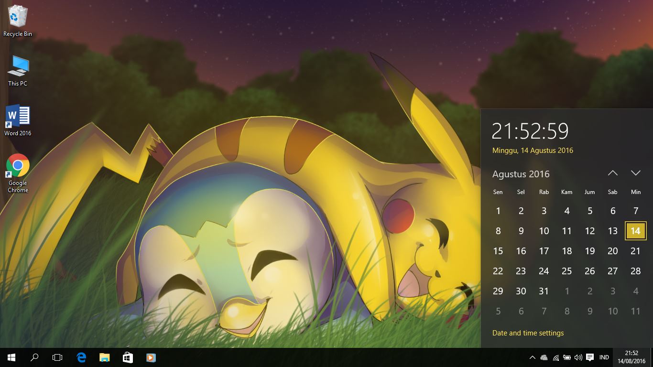
Task: Open the Recycle Bin
Action: tap(18, 18)
